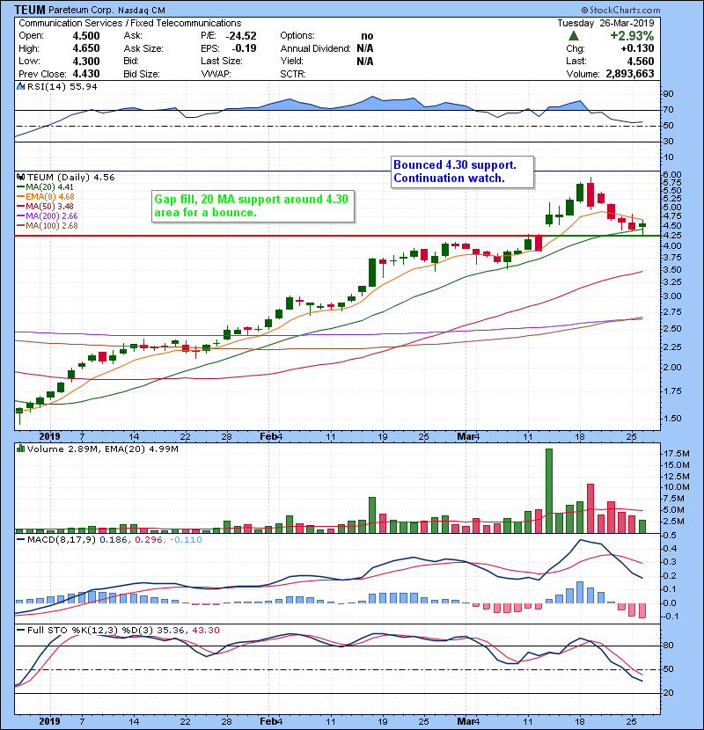
Task: Click the TEUM ticker symbol title
Action: pos(30,10)
